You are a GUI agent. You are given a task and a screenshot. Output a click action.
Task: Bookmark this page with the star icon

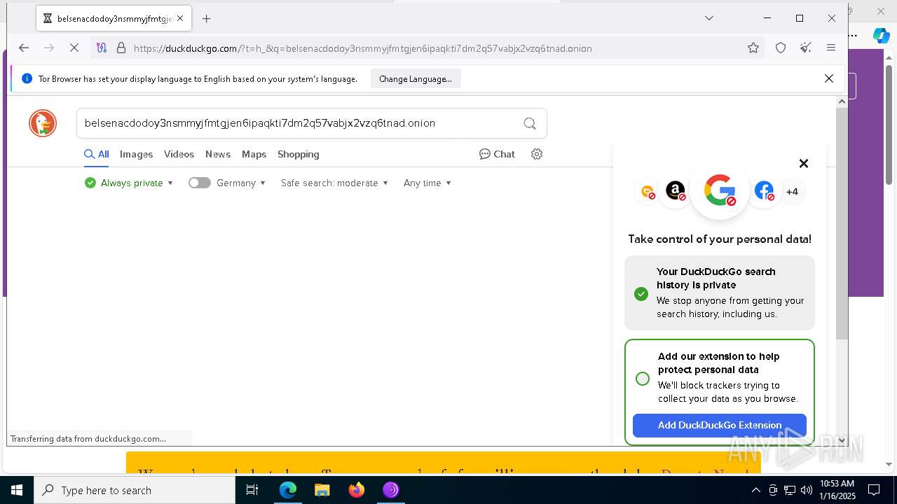coord(753,48)
